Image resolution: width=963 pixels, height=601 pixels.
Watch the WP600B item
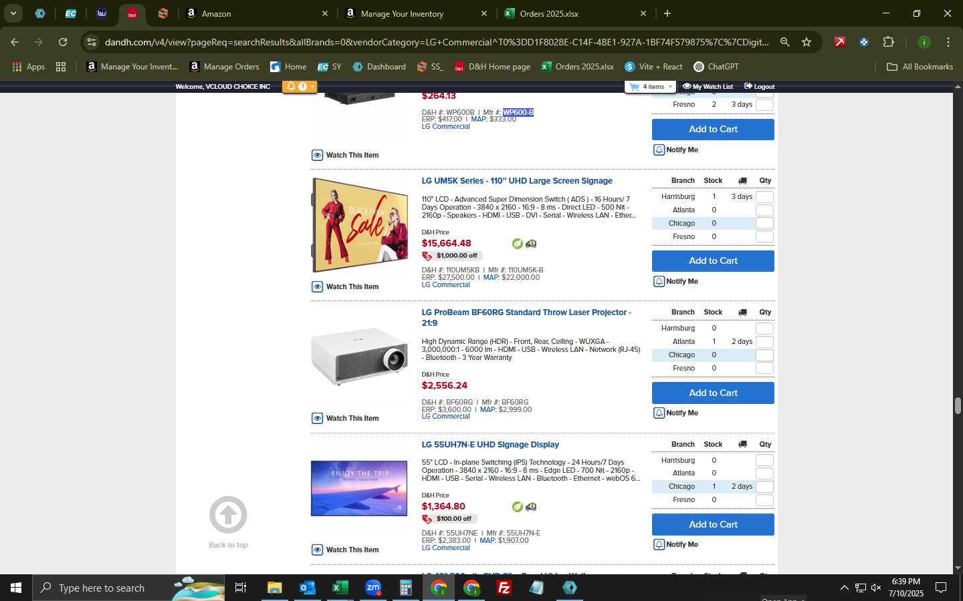pos(345,155)
